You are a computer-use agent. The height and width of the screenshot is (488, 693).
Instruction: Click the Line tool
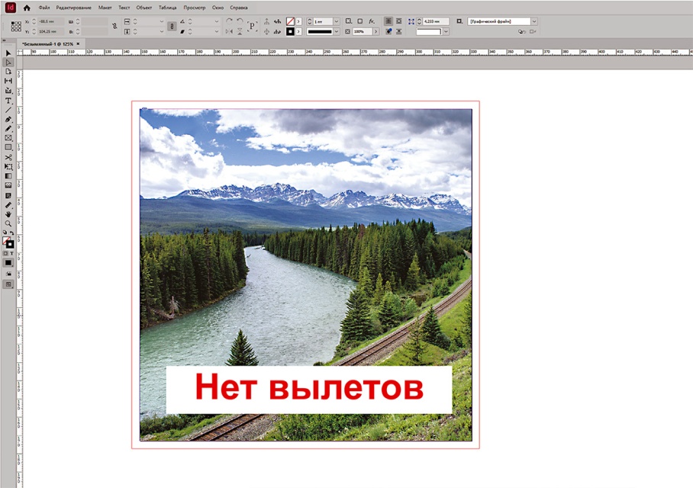coord(8,109)
